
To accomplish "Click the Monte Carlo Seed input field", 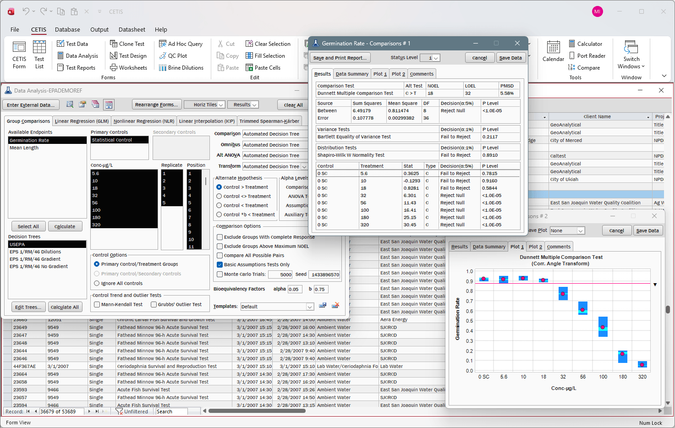I will tap(325, 274).
